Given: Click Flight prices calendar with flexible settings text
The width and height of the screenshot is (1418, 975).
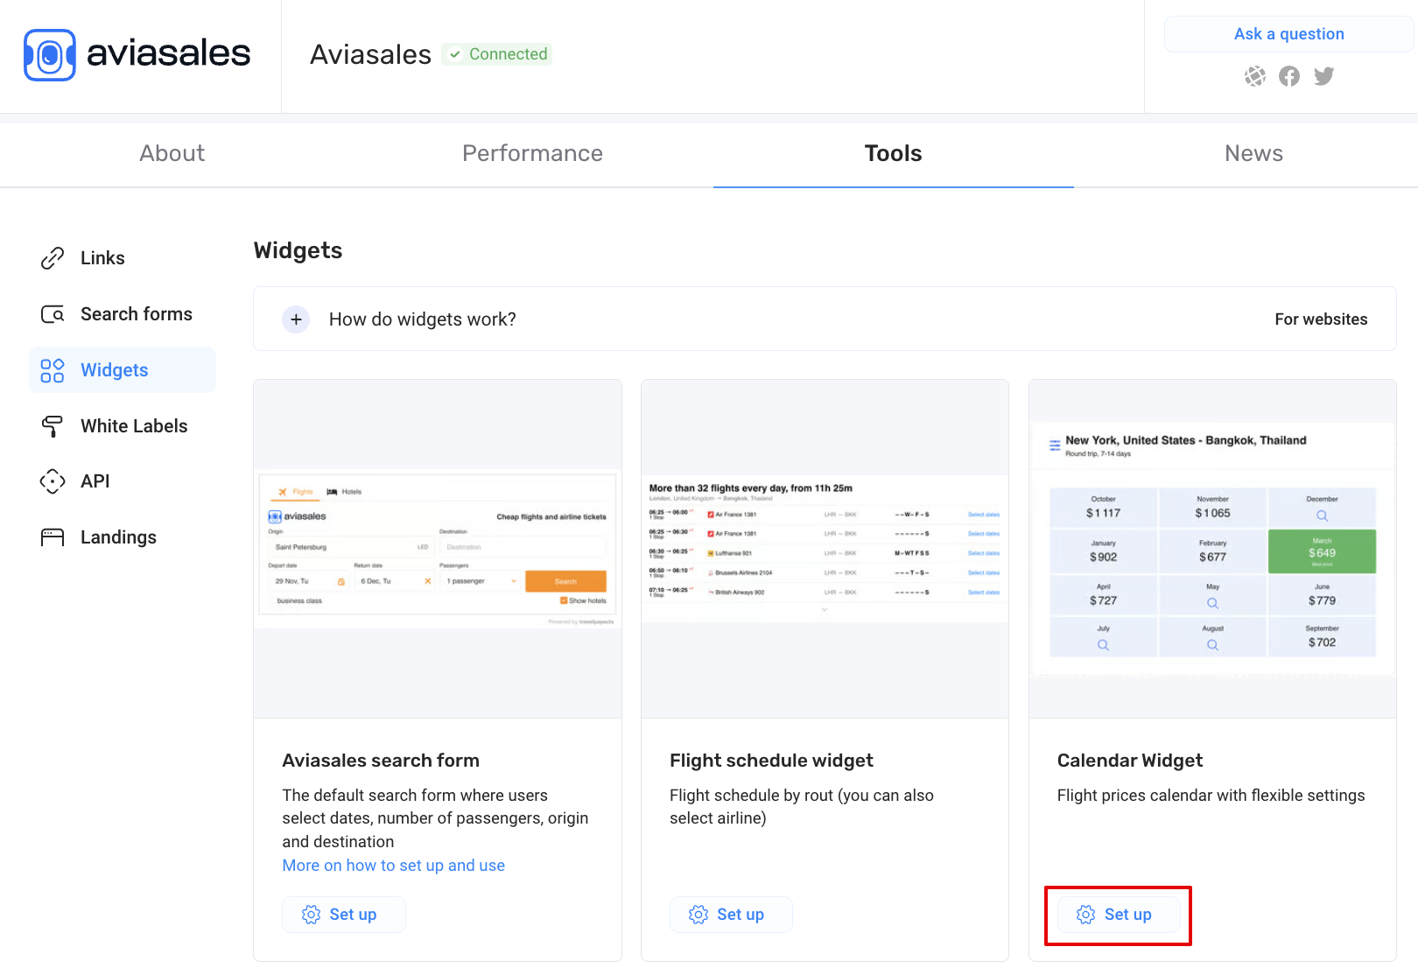Looking at the screenshot, I should (x=1211, y=796).
